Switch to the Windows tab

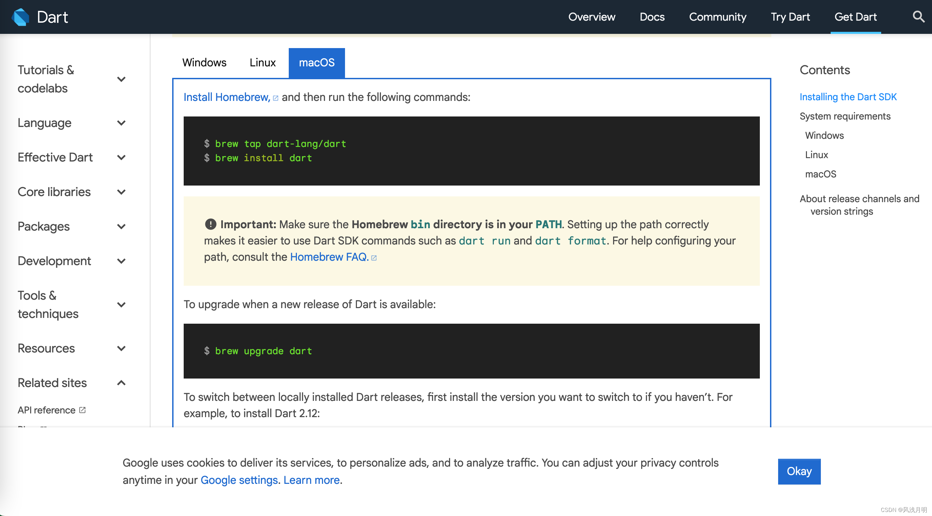pyautogui.click(x=204, y=63)
